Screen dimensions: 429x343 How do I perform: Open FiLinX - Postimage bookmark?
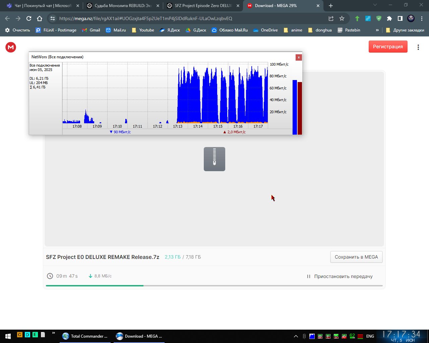[x=56, y=30]
